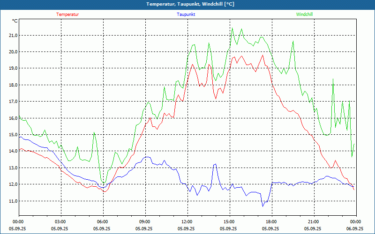Viewport: 375px width, 234px height.
Task: Select the 03:00 time axis label
Action: coord(60,222)
